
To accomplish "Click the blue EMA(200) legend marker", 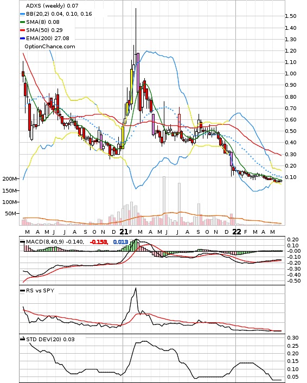I will click(22, 39).
